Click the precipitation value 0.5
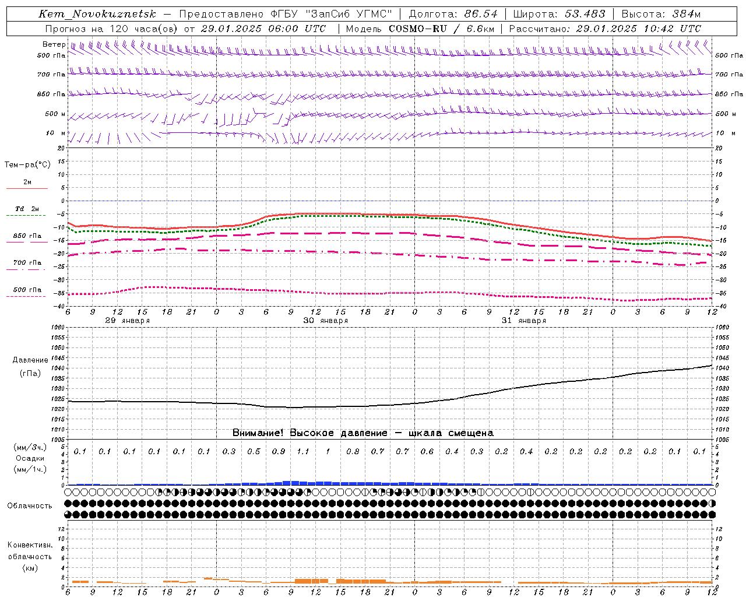The width and height of the screenshot is (746, 597). tap(254, 452)
